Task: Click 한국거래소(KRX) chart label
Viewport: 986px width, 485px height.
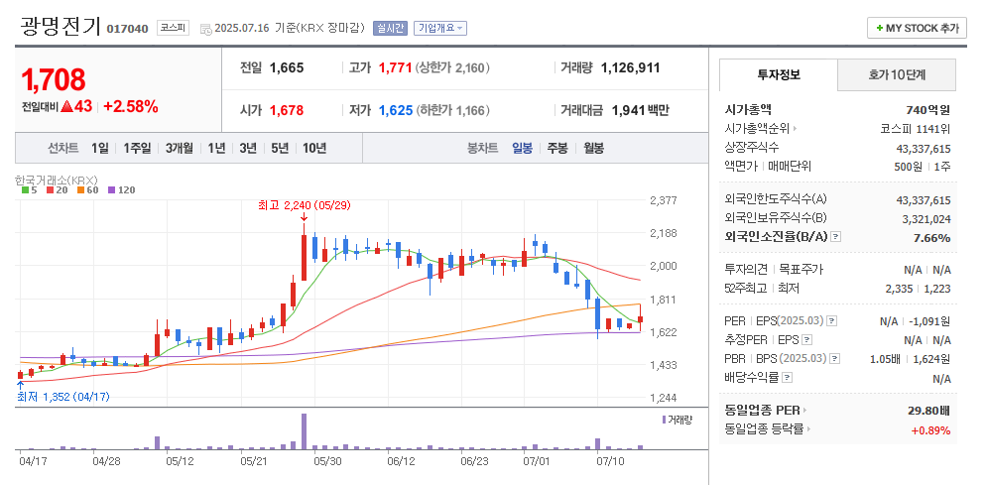Action: pyautogui.click(x=57, y=180)
